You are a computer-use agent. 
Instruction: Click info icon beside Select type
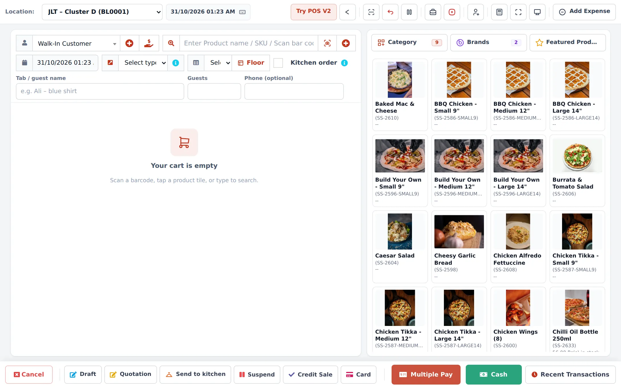click(176, 63)
